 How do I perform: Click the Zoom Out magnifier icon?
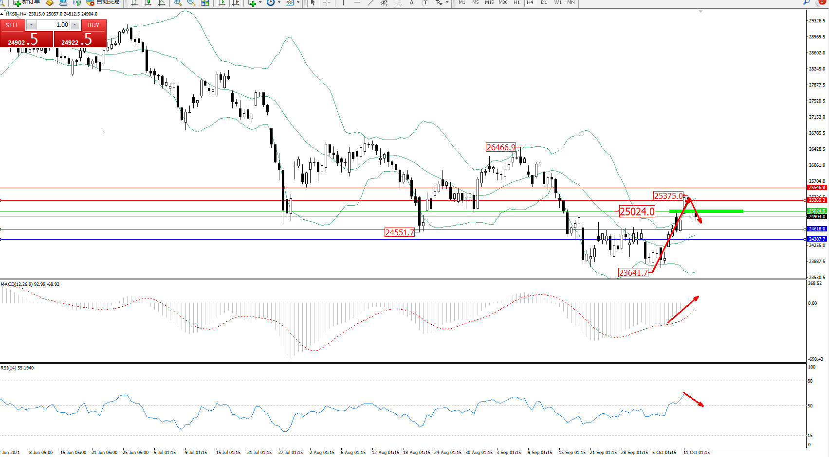(x=191, y=2)
